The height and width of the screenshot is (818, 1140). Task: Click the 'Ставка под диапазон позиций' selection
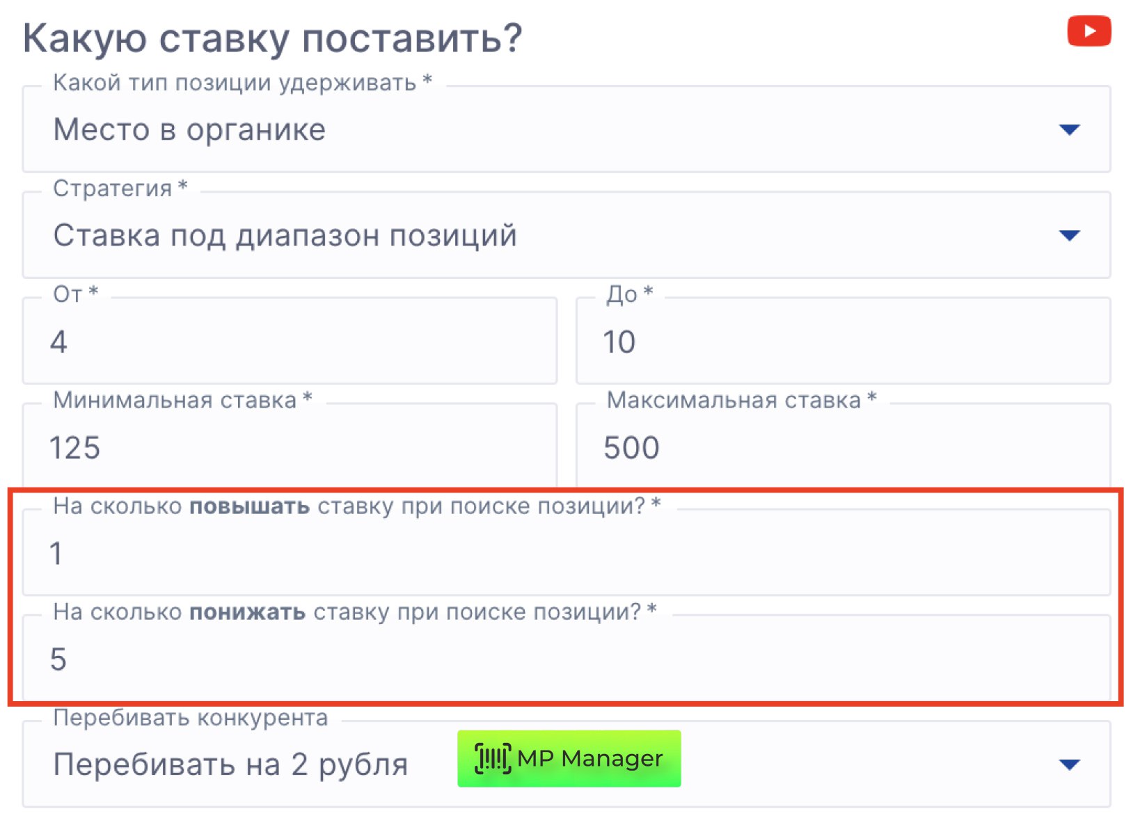click(285, 236)
